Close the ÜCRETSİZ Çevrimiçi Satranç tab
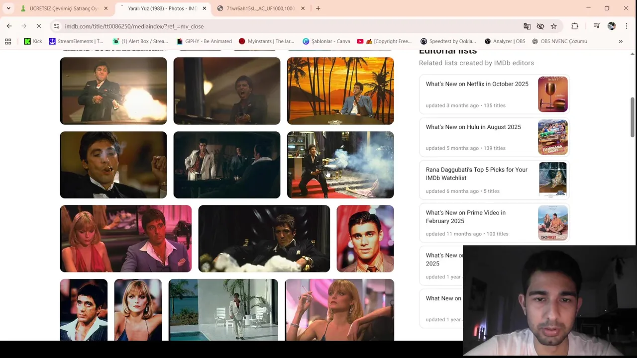 click(x=106, y=8)
